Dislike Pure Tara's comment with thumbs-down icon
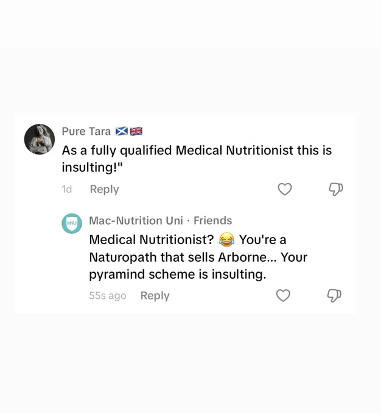The image size is (381, 413). (x=335, y=189)
